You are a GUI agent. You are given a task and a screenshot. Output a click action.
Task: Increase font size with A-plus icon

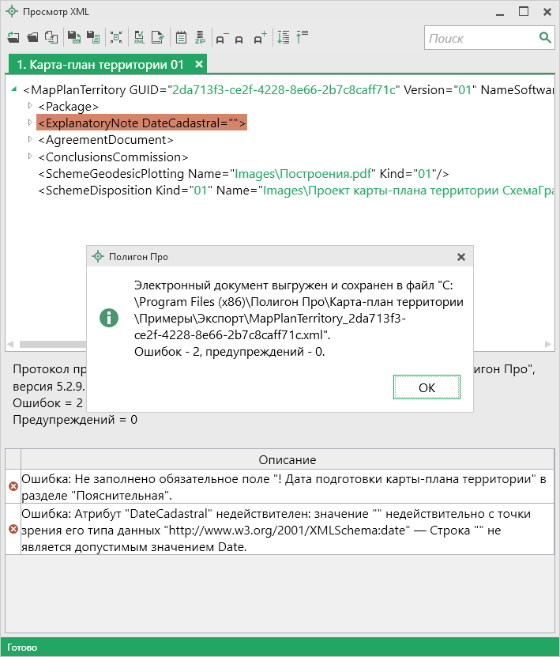(261, 37)
